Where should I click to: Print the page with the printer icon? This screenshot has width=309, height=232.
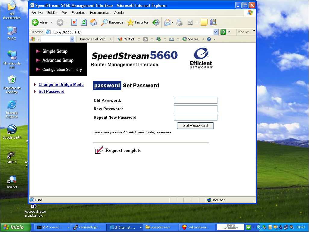click(179, 22)
